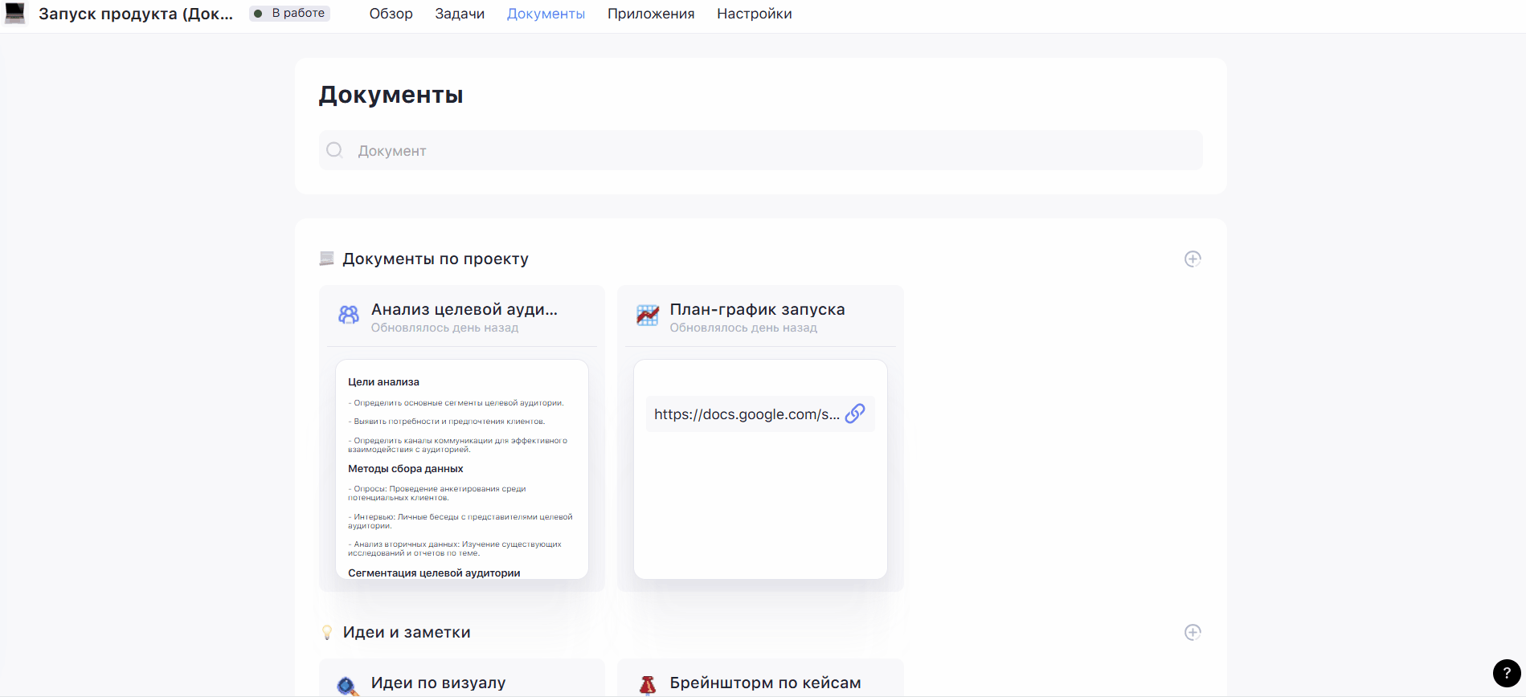Screen dimensions: 1526x697
Task: Open the help question mark button
Action: [x=1507, y=673]
